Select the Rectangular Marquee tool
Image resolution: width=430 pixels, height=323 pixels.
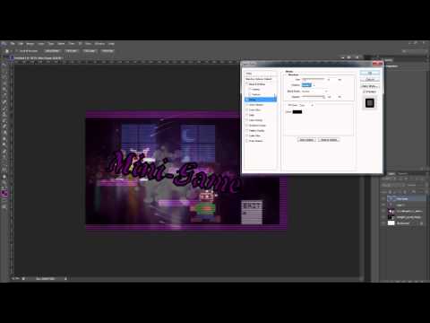coord(4,72)
